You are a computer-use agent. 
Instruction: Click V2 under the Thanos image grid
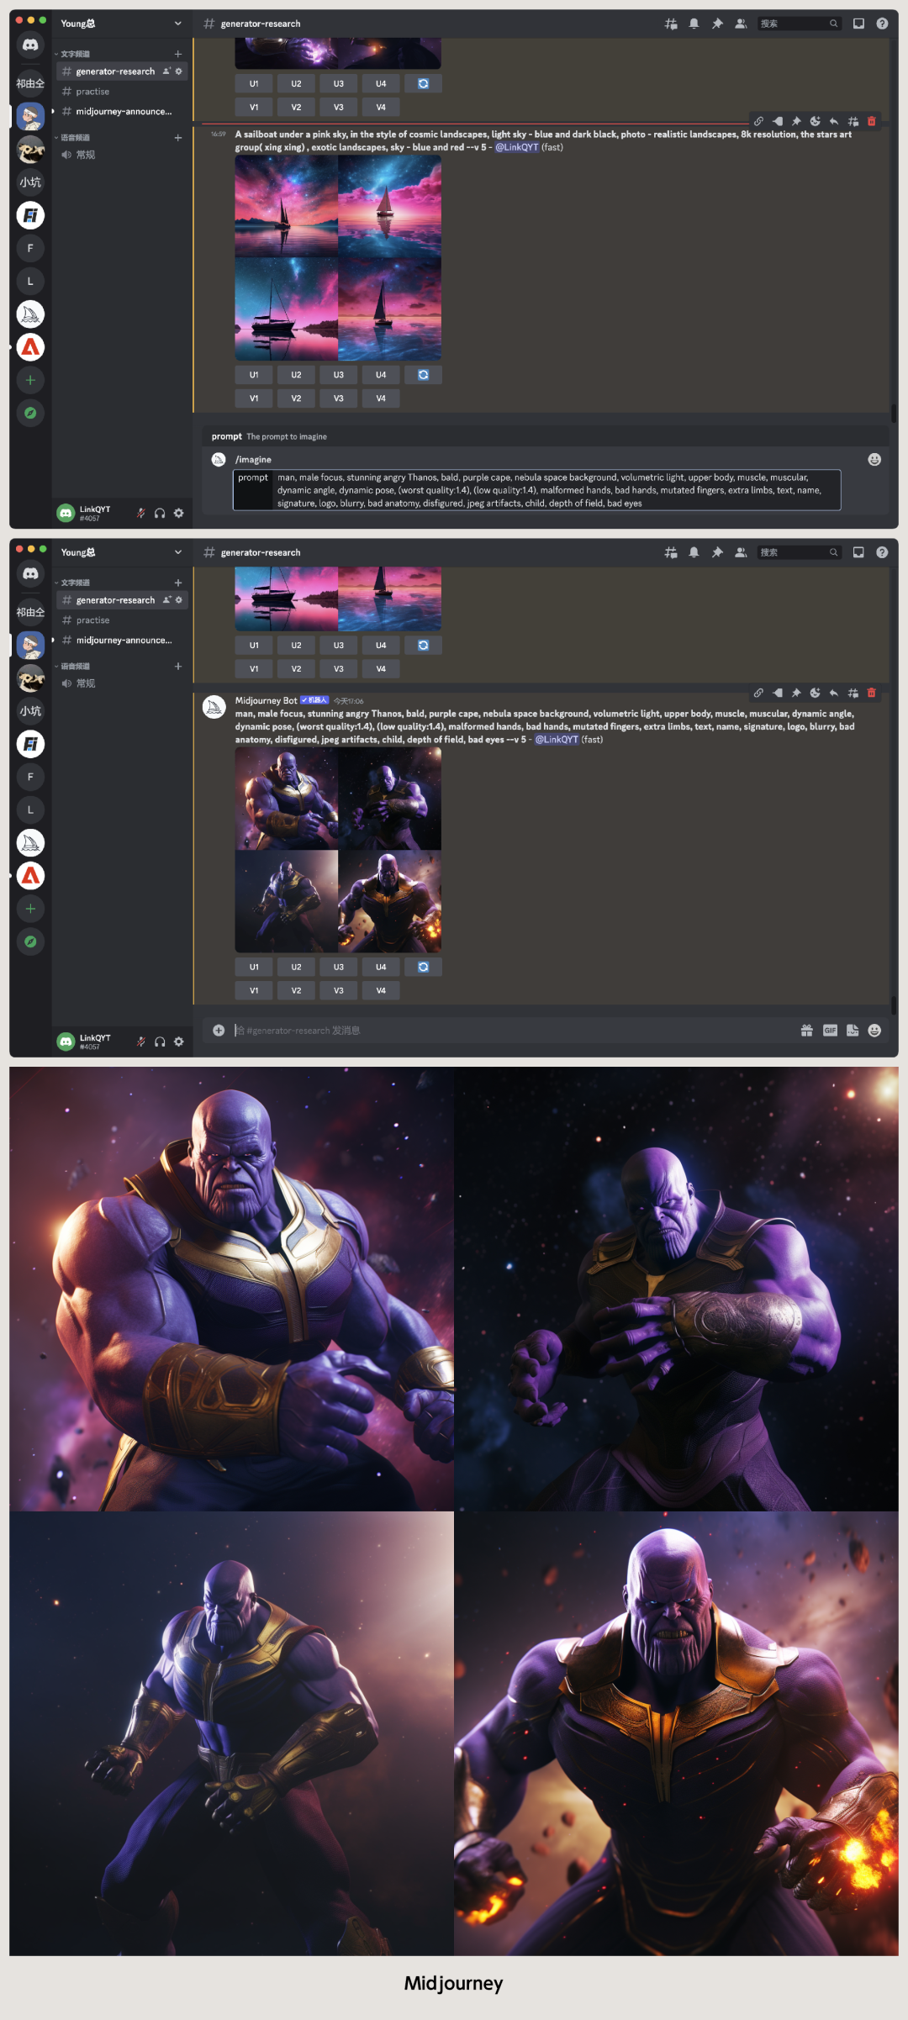[296, 990]
